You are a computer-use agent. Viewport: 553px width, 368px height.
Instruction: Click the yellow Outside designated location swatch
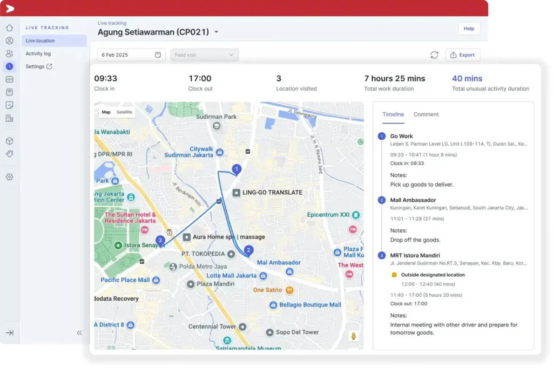click(x=394, y=275)
